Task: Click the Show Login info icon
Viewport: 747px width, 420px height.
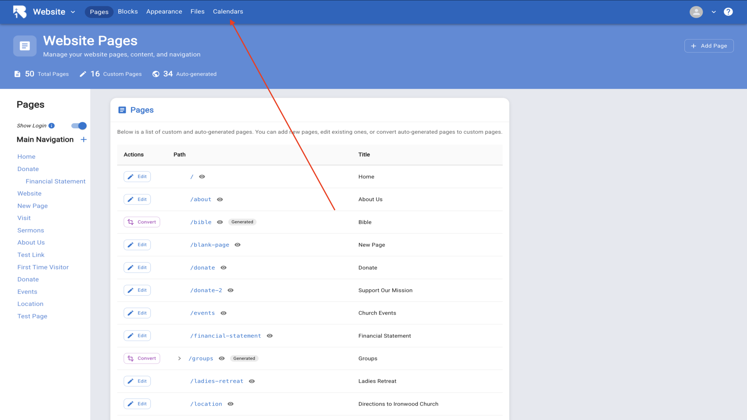Action: 52,126
